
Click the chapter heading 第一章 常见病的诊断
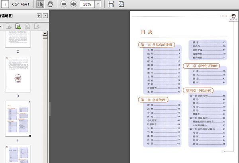pyautogui.click(x=157, y=45)
